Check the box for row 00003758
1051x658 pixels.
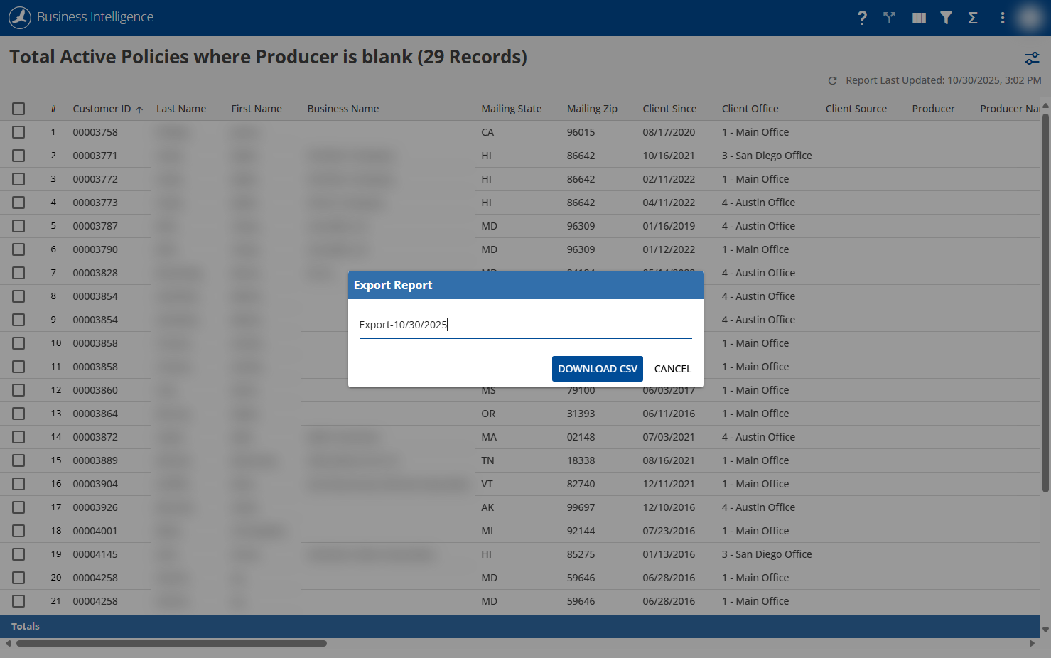[x=18, y=132]
